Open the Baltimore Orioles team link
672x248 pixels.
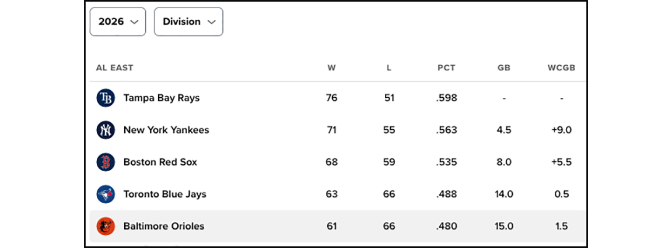click(164, 226)
